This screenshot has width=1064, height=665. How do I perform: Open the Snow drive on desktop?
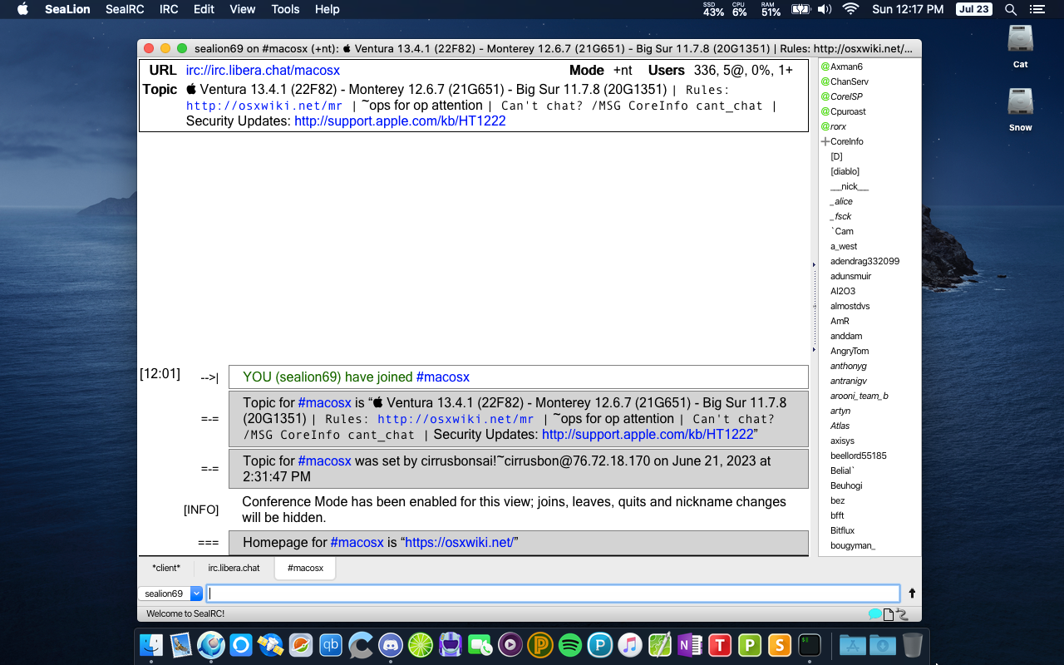(1020, 103)
